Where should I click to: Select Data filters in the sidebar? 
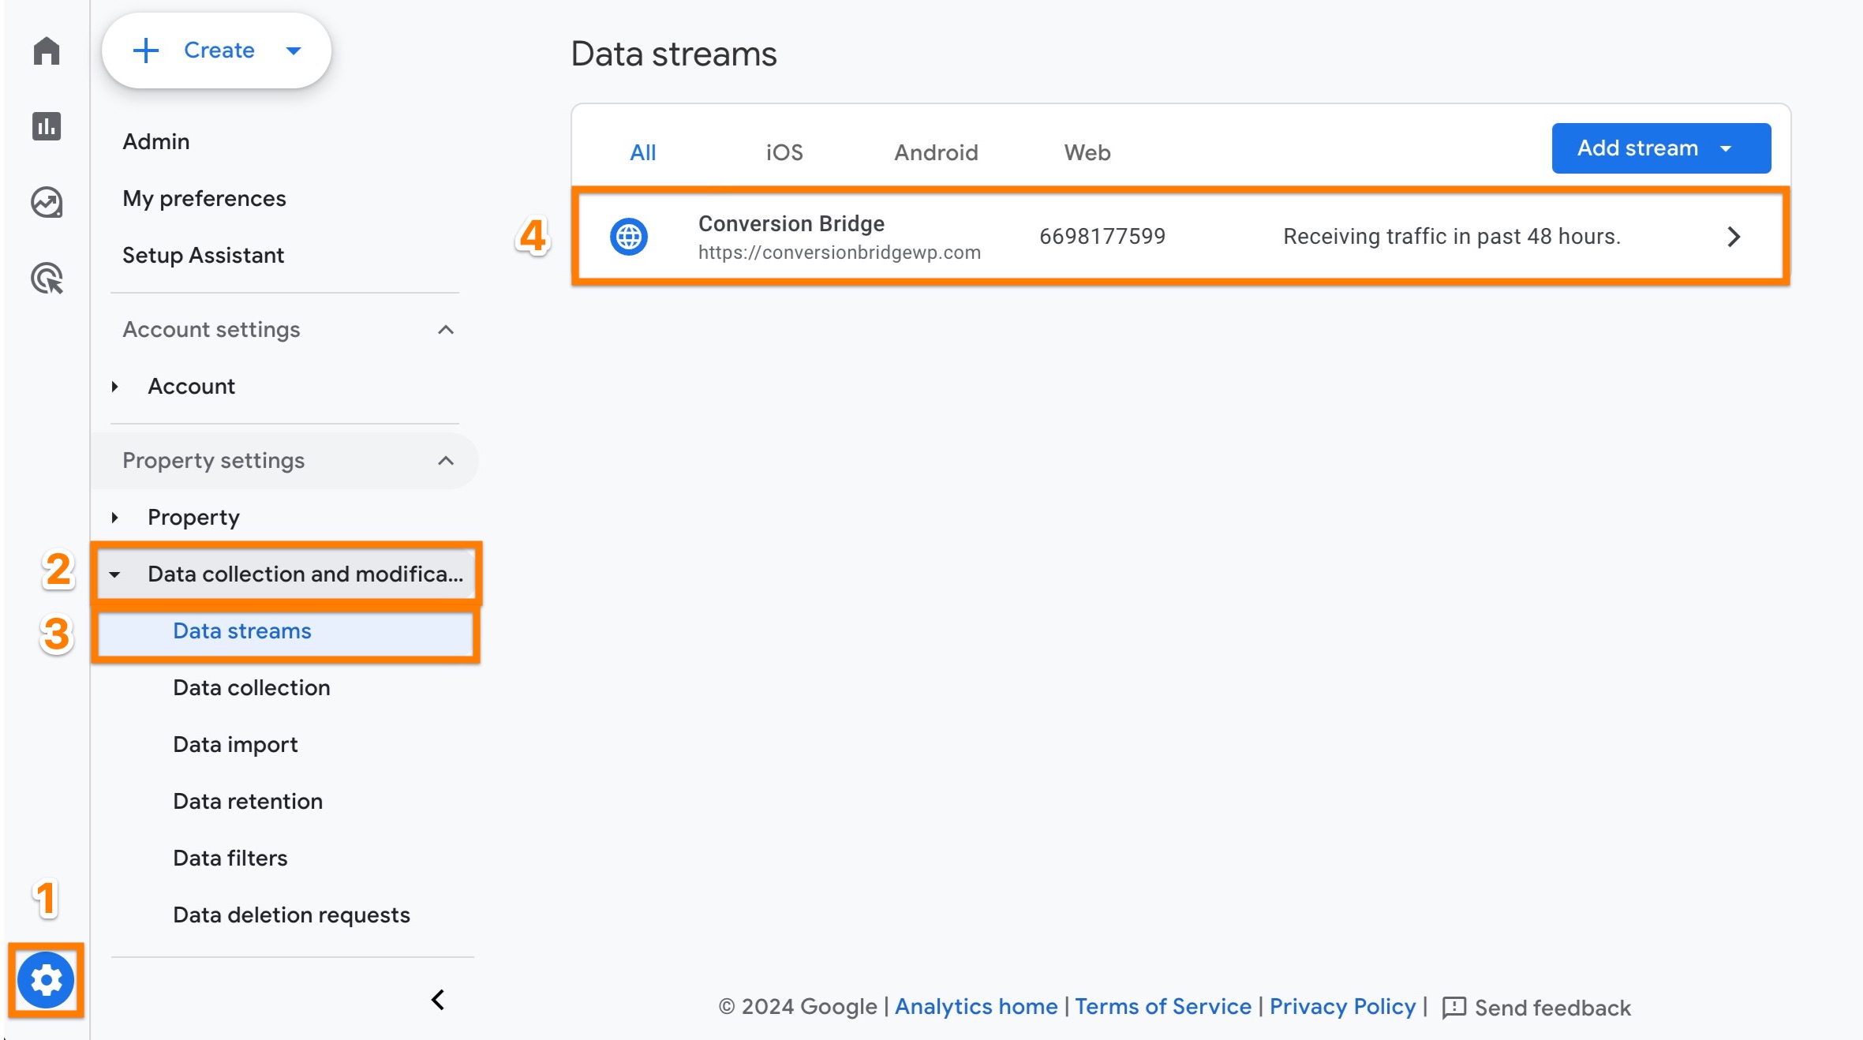point(230,858)
